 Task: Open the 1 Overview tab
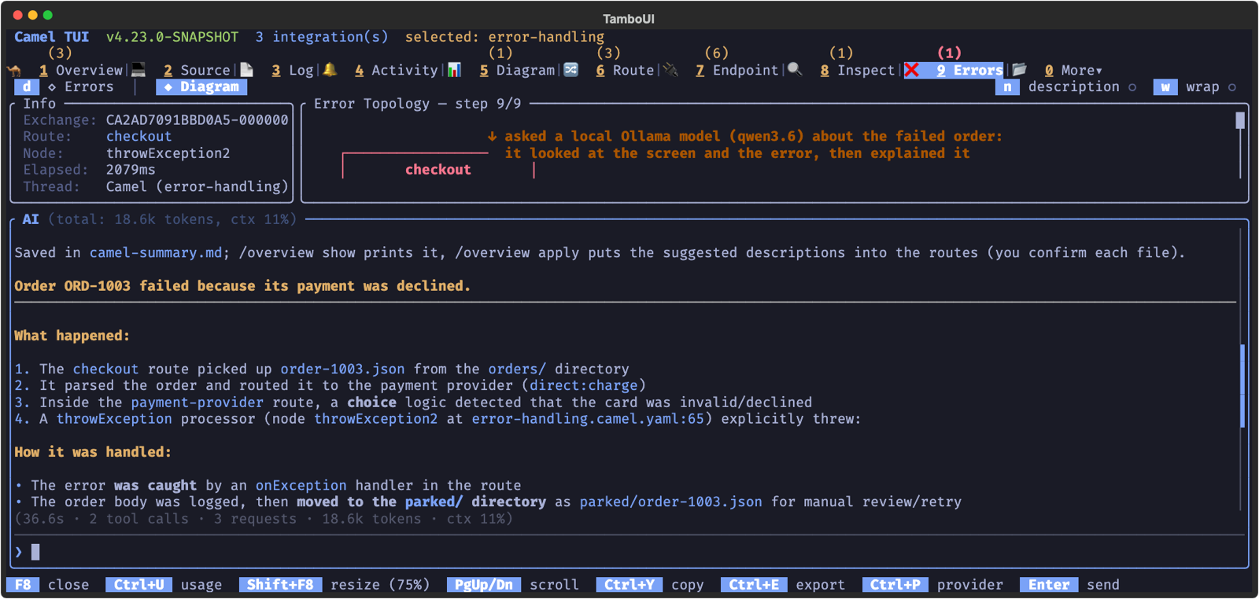click(81, 70)
